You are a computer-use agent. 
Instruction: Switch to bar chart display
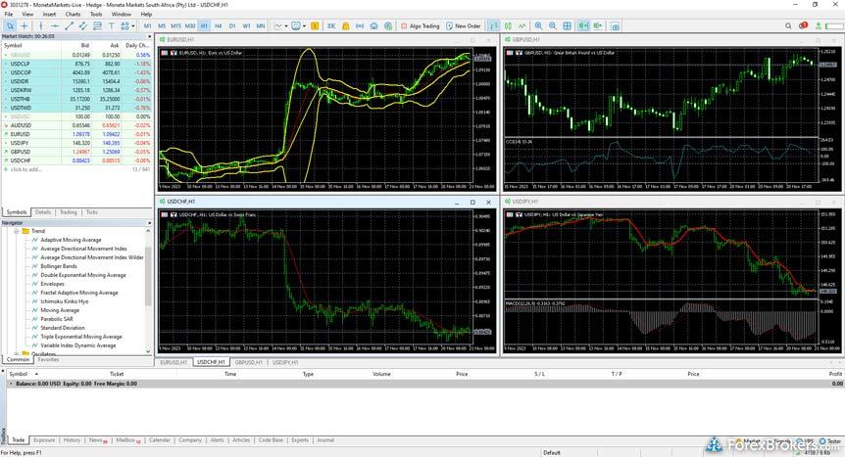coord(494,25)
